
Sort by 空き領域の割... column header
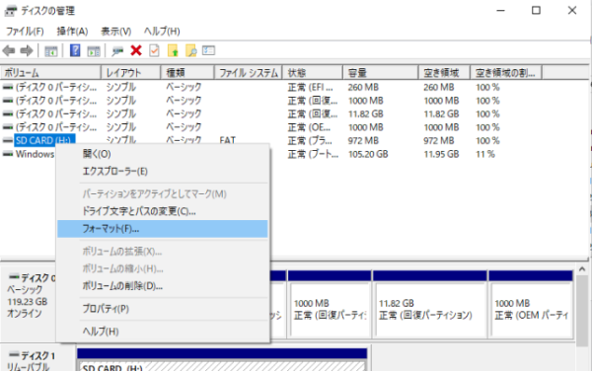pyautogui.click(x=506, y=72)
